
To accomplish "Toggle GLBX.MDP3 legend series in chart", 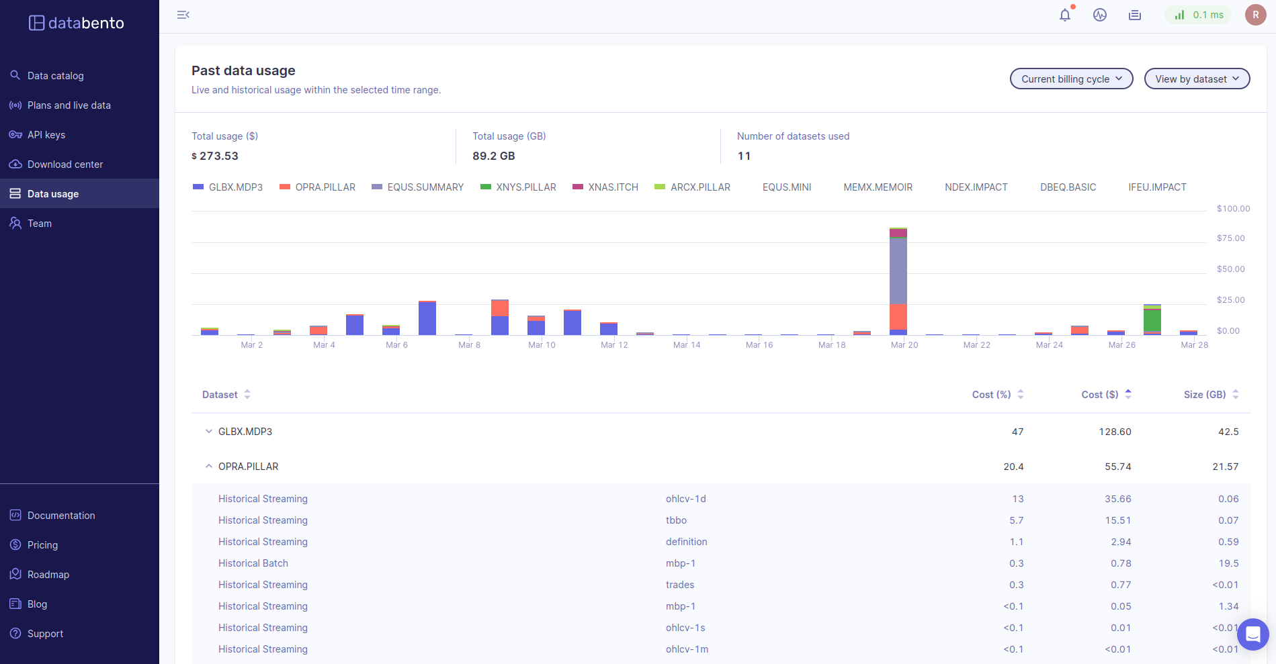I will pyautogui.click(x=228, y=187).
